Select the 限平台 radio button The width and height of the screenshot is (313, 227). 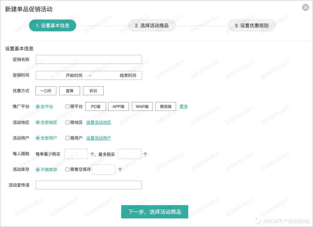67,106
